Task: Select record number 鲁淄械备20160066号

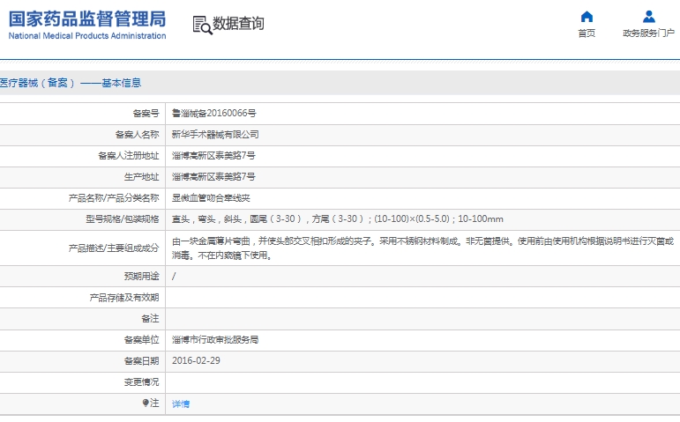Action: coord(213,113)
